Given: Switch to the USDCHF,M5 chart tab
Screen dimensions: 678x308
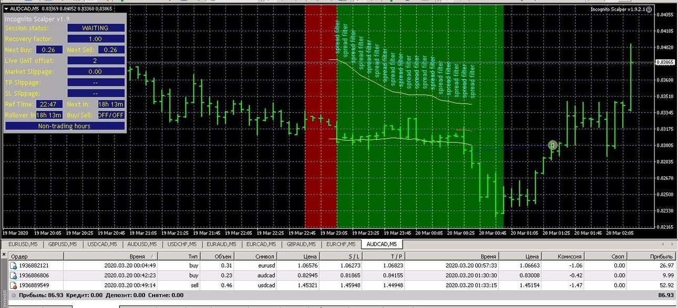Looking at the screenshot, I should [182, 244].
